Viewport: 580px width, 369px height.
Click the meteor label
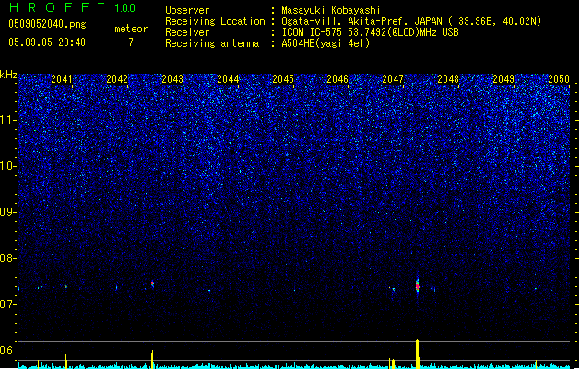131,29
